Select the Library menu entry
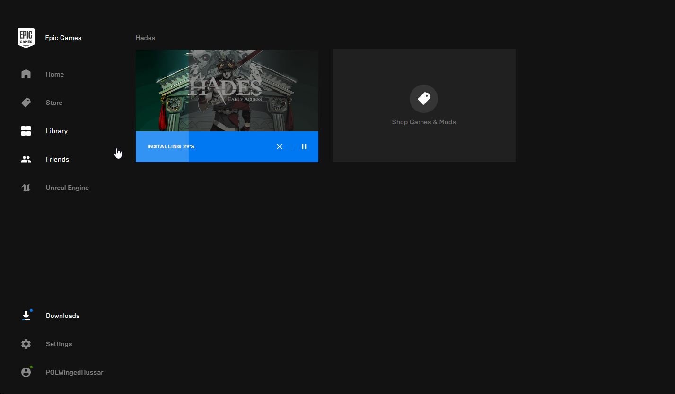Image resolution: width=675 pixels, height=394 pixels. click(x=57, y=131)
